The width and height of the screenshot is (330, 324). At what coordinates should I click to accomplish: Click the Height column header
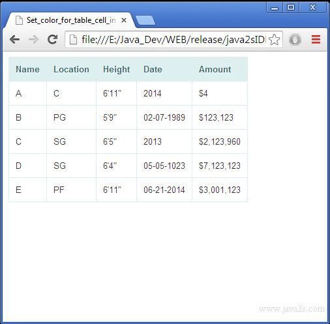116,69
